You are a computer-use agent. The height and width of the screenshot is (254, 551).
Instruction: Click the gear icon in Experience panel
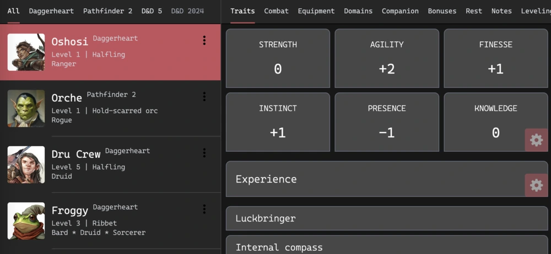[536, 185]
